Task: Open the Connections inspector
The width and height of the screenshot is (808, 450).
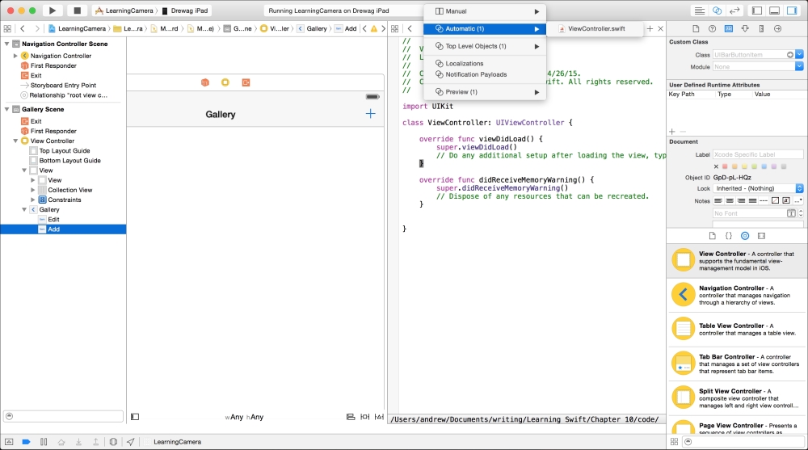Action: coord(778,29)
